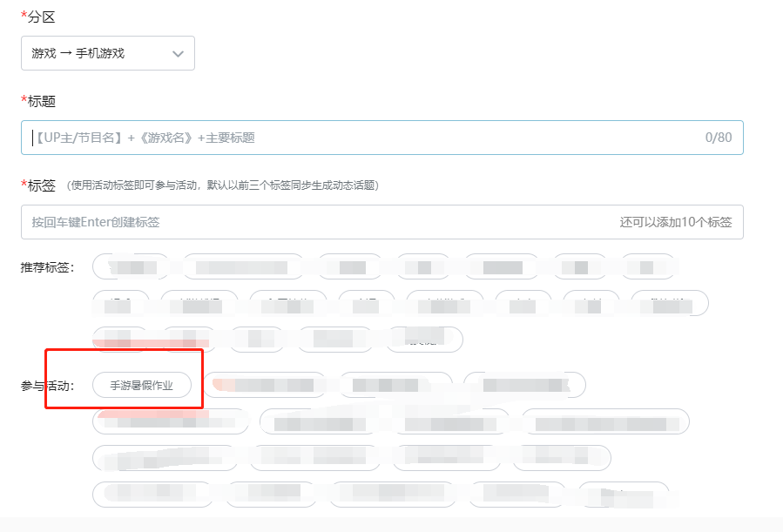This screenshot has height=532, width=783.
Task: Click the chevron arrow in the 分区 selector
Action: click(178, 53)
